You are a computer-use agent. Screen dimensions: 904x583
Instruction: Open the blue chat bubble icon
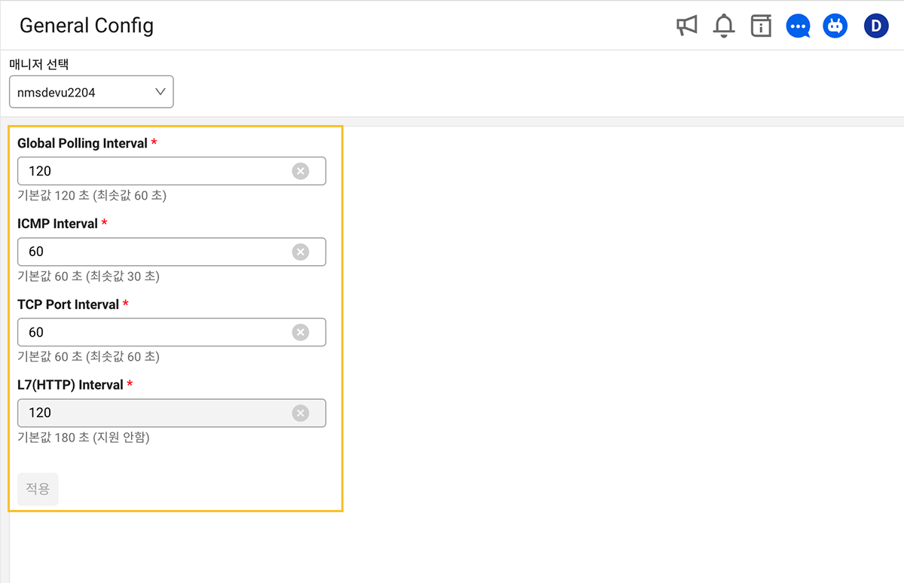coord(798,26)
